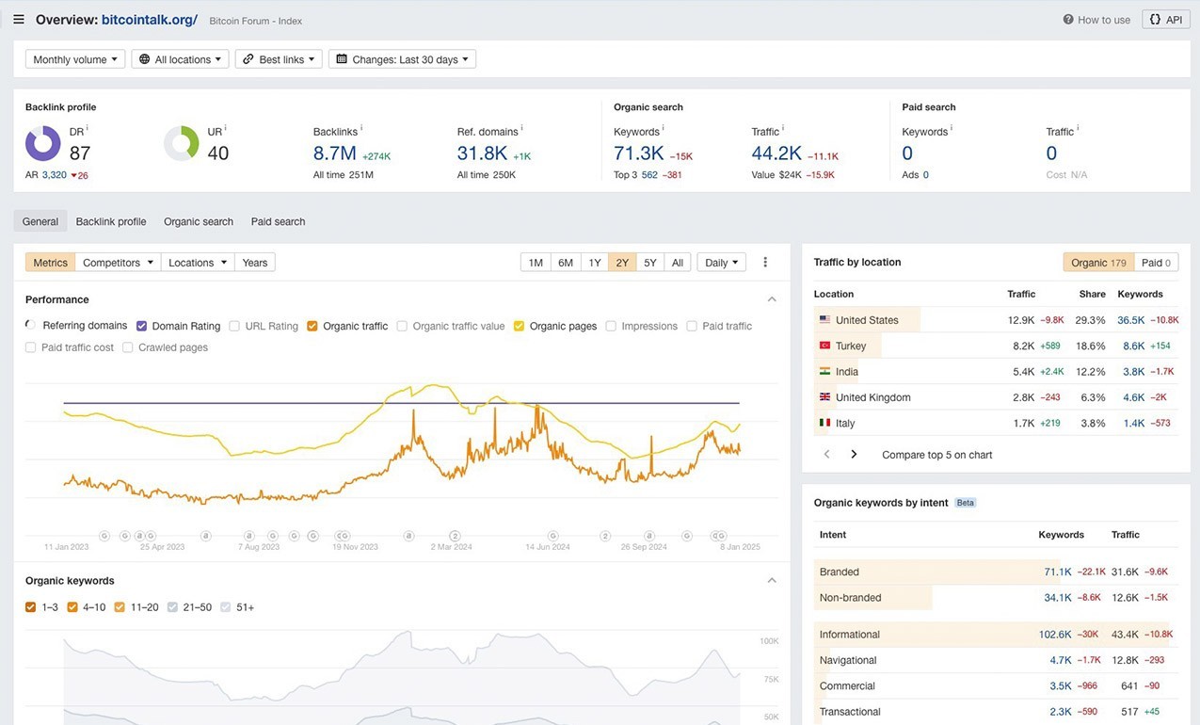
Task: Open the Monthly volume dropdown
Action: point(75,59)
